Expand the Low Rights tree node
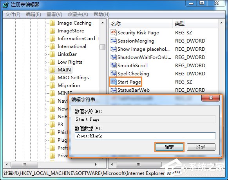228x180 pixels. click(x=45, y=62)
